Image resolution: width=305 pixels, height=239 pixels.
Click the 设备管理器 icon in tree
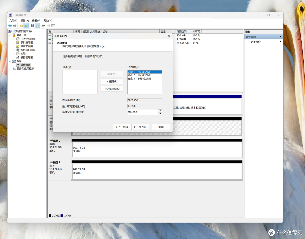(18, 57)
